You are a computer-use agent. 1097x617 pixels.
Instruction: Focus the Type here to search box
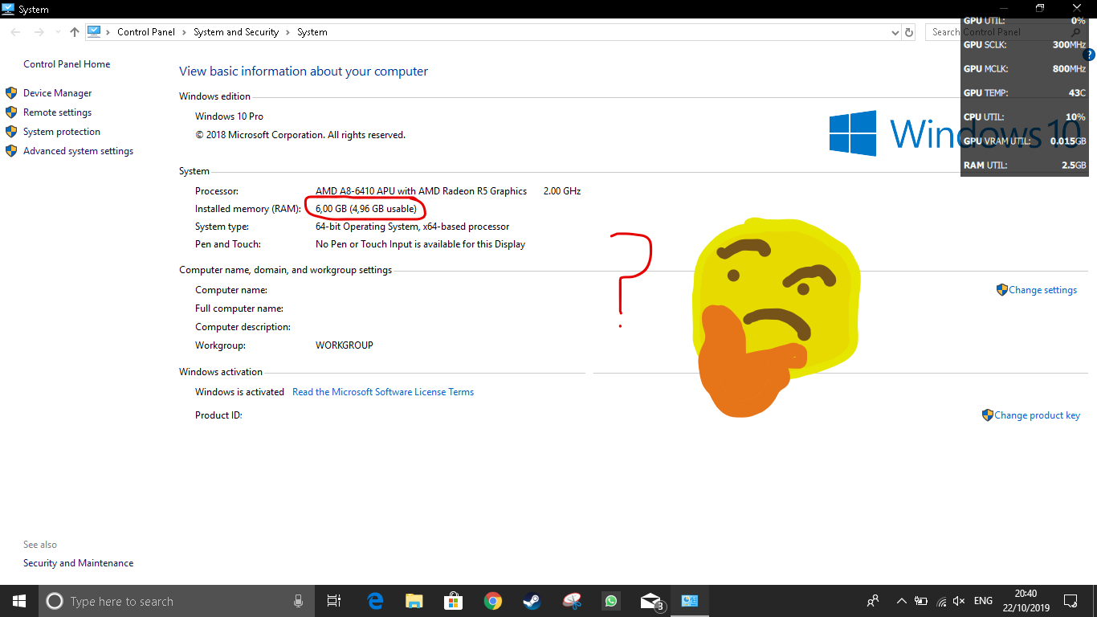(175, 601)
